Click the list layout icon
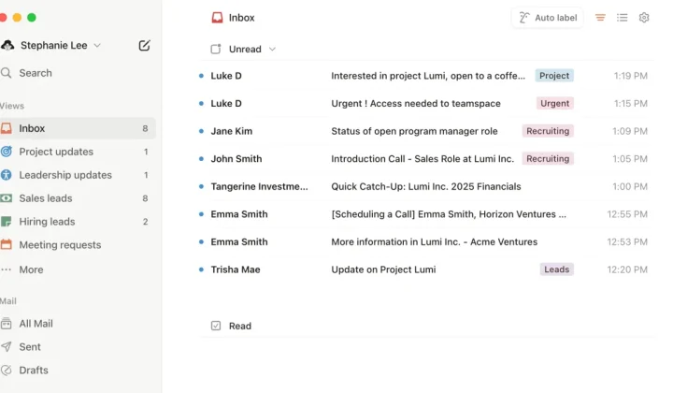 tap(622, 18)
